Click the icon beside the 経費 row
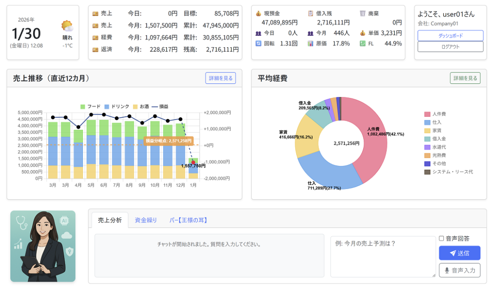Viewport: 494px width, 286px height. 95,37
